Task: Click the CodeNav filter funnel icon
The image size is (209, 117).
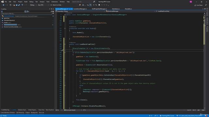Action: [53, 14]
